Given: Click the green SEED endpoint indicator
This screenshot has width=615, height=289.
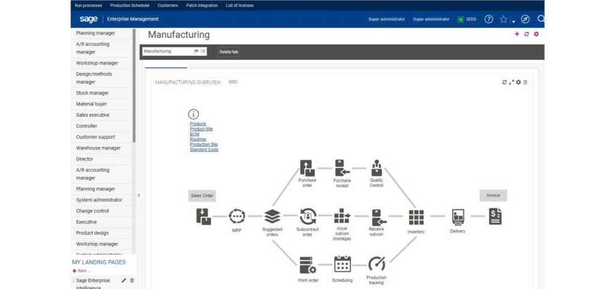Looking at the screenshot, I should tap(461, 19).
